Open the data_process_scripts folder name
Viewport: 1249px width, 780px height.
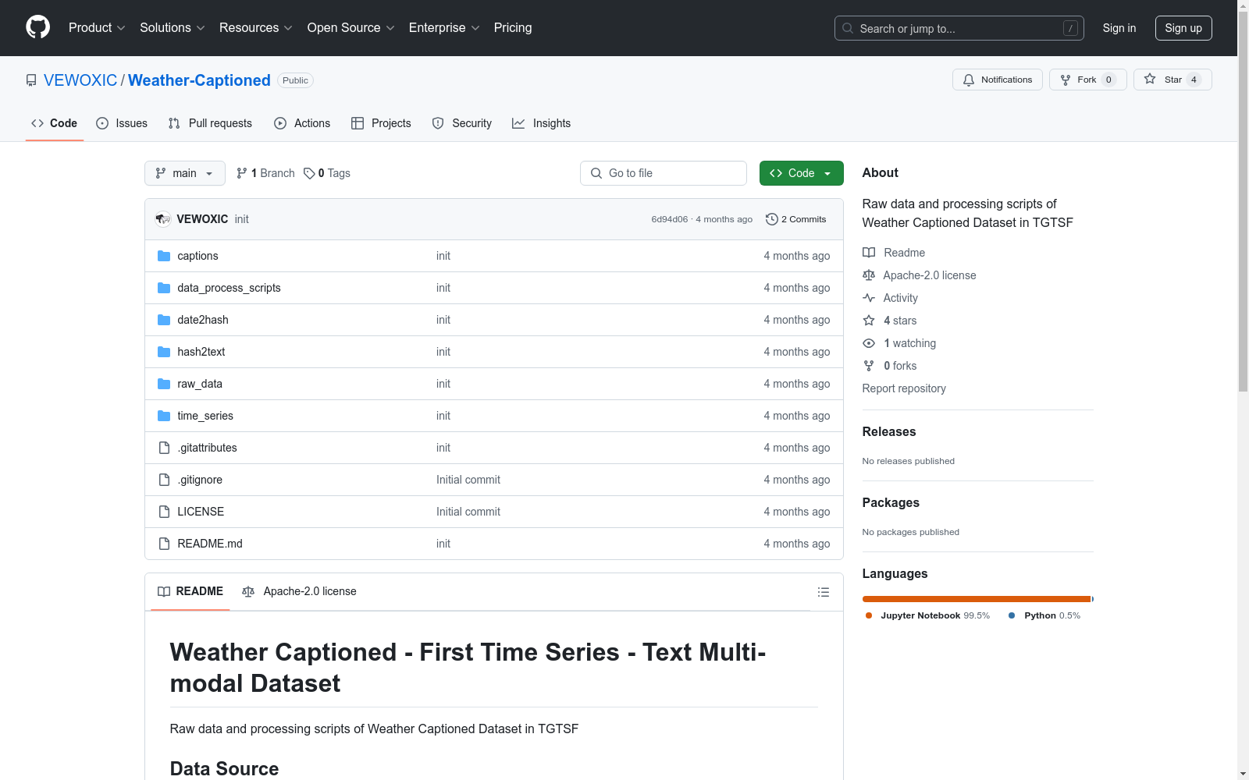coord(229,288)
